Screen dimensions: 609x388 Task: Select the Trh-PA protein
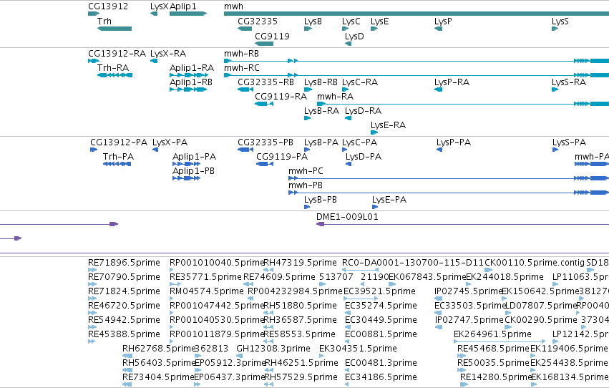(x=117, y=164)
